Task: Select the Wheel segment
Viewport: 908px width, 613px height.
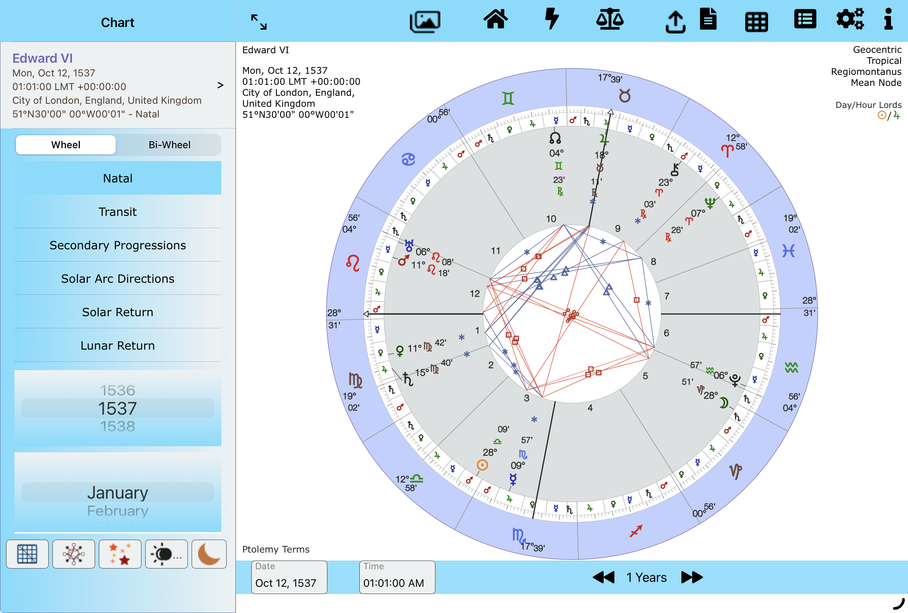Action: pyautogui.click(x=66, y=145)
